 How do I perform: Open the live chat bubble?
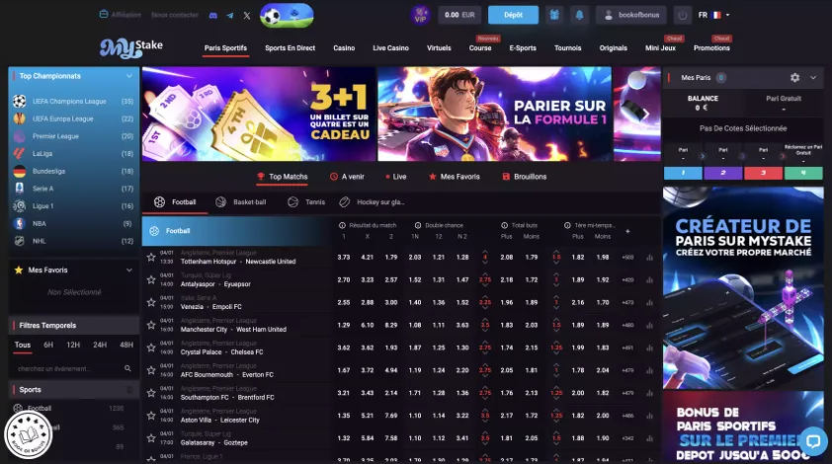click(x=813, y=440)
